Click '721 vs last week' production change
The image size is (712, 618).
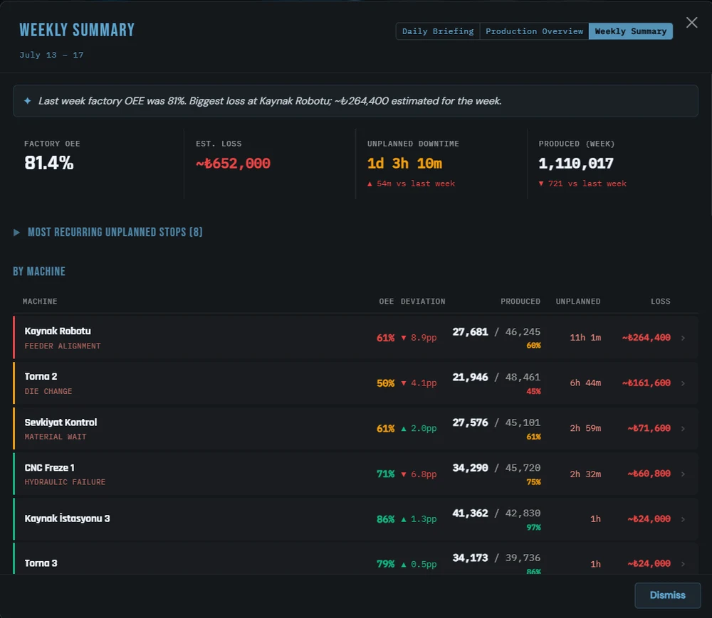click(582, 183)
